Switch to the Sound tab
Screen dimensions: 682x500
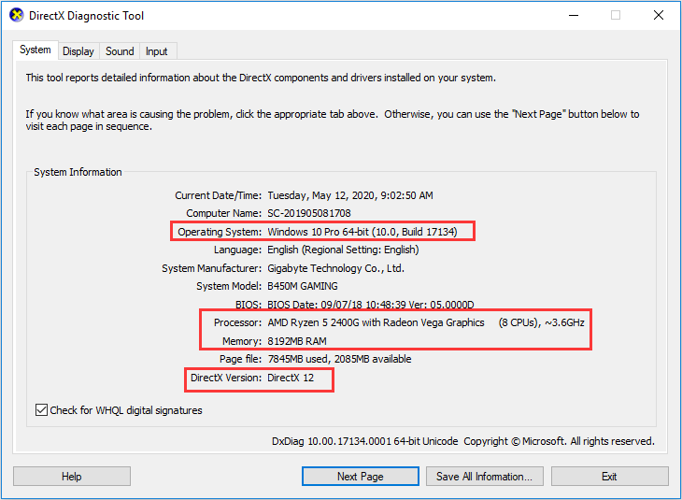[x=120, y=51]
